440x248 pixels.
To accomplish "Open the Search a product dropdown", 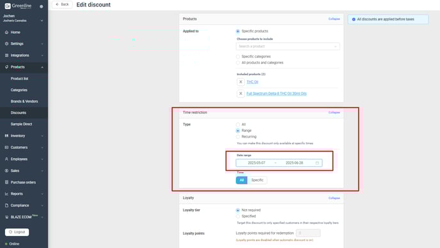I will click(288, 46).
